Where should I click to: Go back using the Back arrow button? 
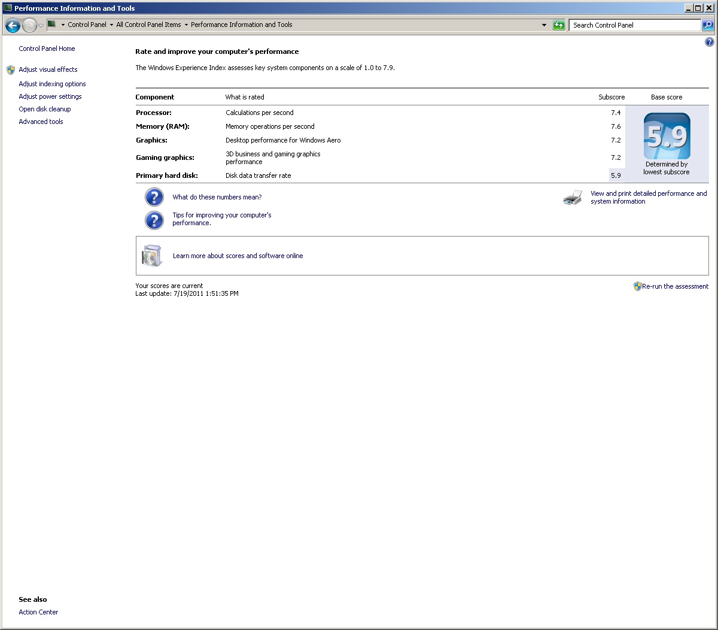13,25
